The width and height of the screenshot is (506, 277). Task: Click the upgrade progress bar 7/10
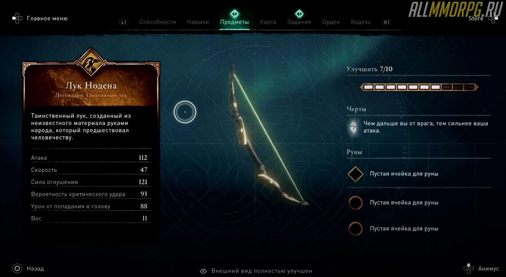pyautogui.click(x=419, y=87)
